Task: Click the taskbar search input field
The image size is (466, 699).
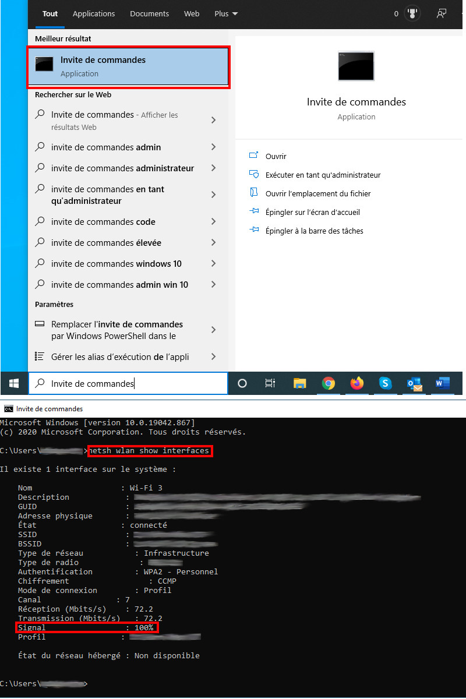Action: coord(128,383)
